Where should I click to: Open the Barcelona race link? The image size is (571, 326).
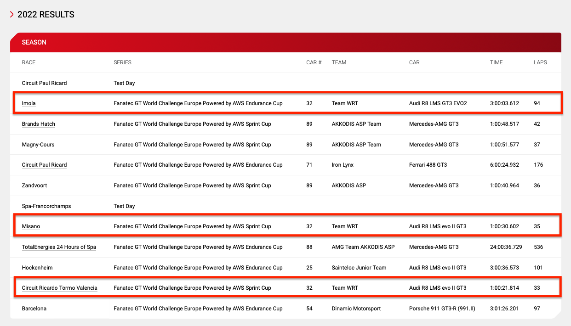tap(34, 309)
